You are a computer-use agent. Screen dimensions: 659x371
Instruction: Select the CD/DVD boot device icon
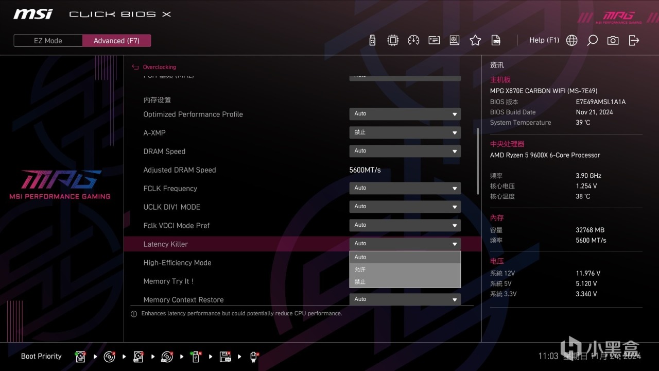[x=110, y=357]
